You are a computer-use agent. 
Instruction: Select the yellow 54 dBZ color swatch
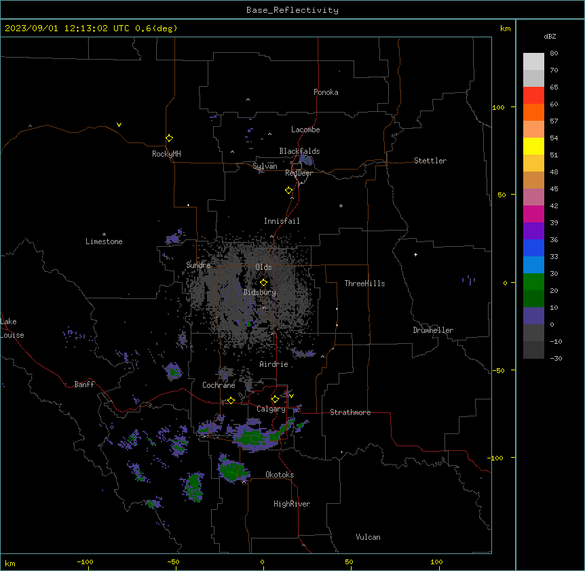click(533, 146)
